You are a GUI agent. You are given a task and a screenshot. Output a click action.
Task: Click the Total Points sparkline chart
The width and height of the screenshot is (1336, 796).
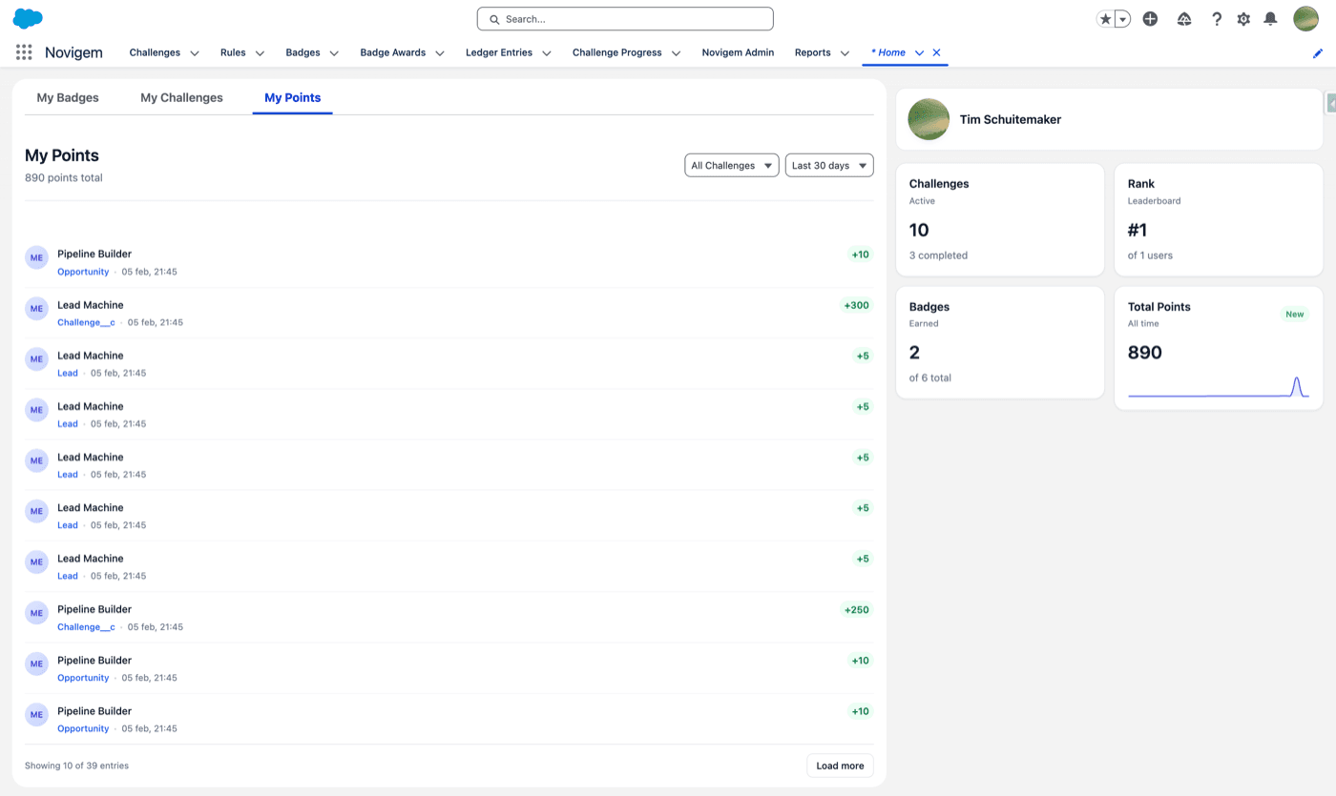point(1219,386)
